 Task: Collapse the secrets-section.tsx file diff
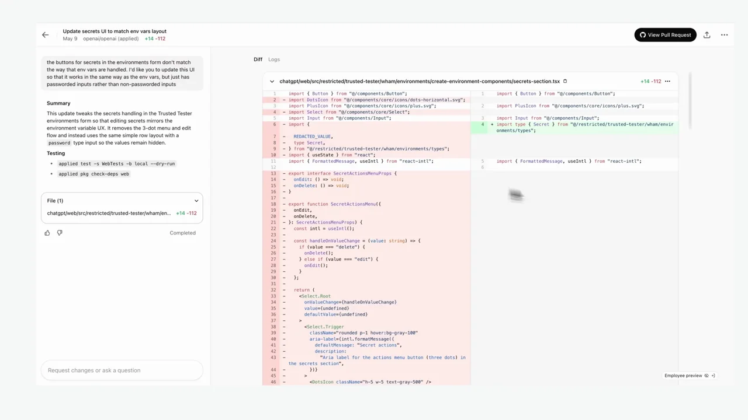pyautogui.click(x=272, y=81)
